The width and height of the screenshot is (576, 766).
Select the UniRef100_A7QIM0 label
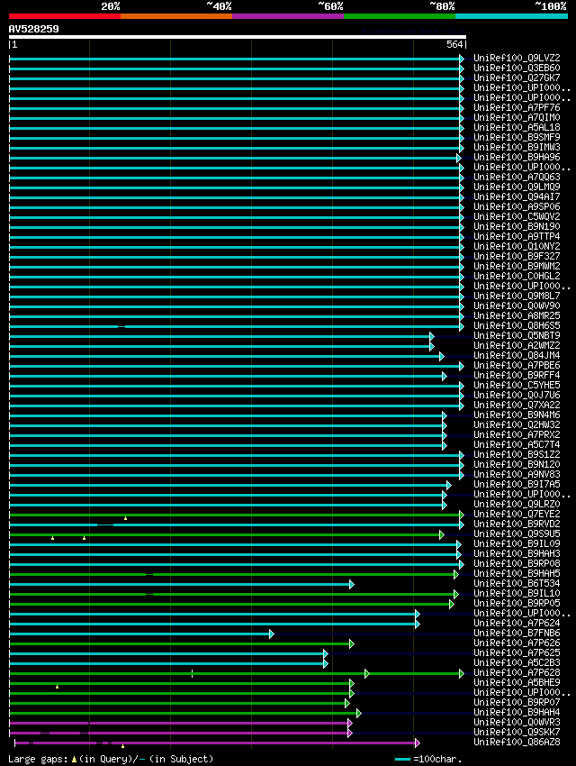[517, 117]
